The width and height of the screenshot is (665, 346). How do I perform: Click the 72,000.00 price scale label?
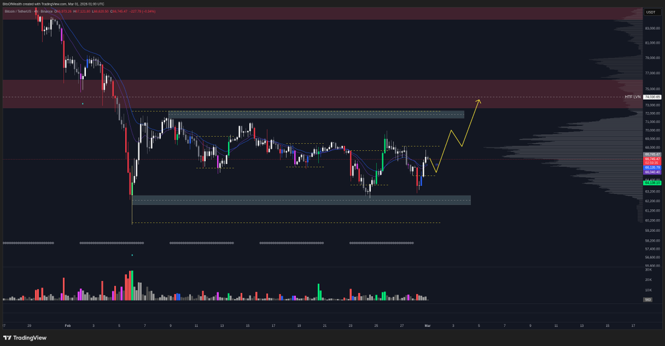[651, 113]
